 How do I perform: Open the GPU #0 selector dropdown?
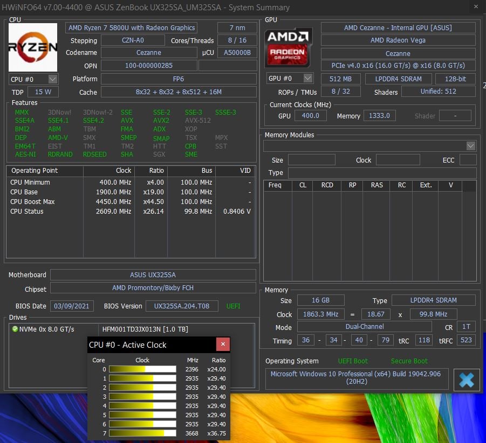point(307,78)
